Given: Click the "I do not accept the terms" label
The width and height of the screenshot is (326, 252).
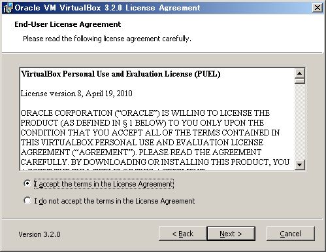Looking at the screenshot, I should [x=114, y=201].
